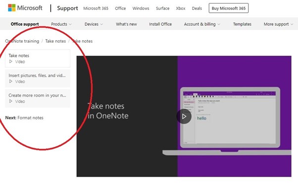The width and height of the screenshot is (298, 193).
Task: Click play icon under Take notes
Action: [11, 62]
